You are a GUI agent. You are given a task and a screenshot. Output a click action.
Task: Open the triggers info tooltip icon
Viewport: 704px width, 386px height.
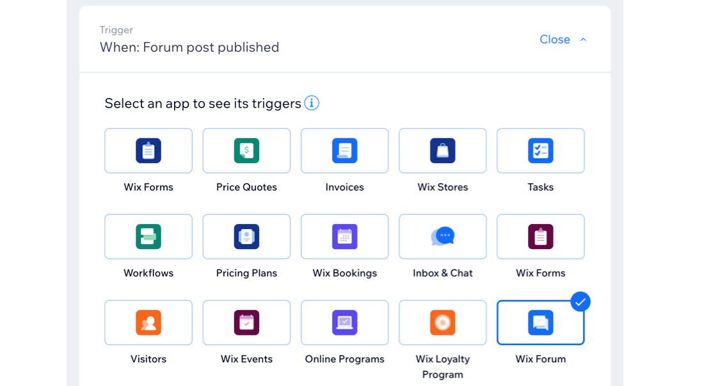click(x=312, y=103)
